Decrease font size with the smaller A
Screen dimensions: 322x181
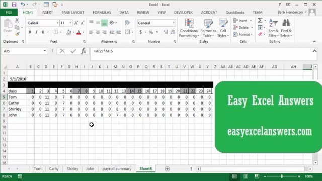(83, 23)
